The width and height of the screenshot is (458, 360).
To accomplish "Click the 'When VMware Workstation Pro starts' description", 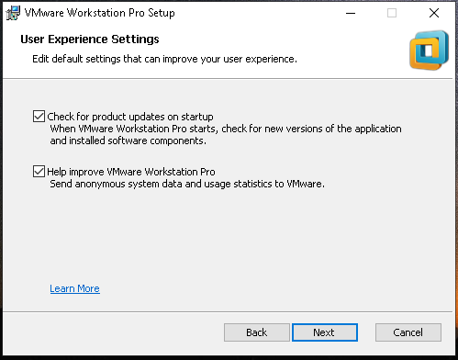I will tap(226, 135).
